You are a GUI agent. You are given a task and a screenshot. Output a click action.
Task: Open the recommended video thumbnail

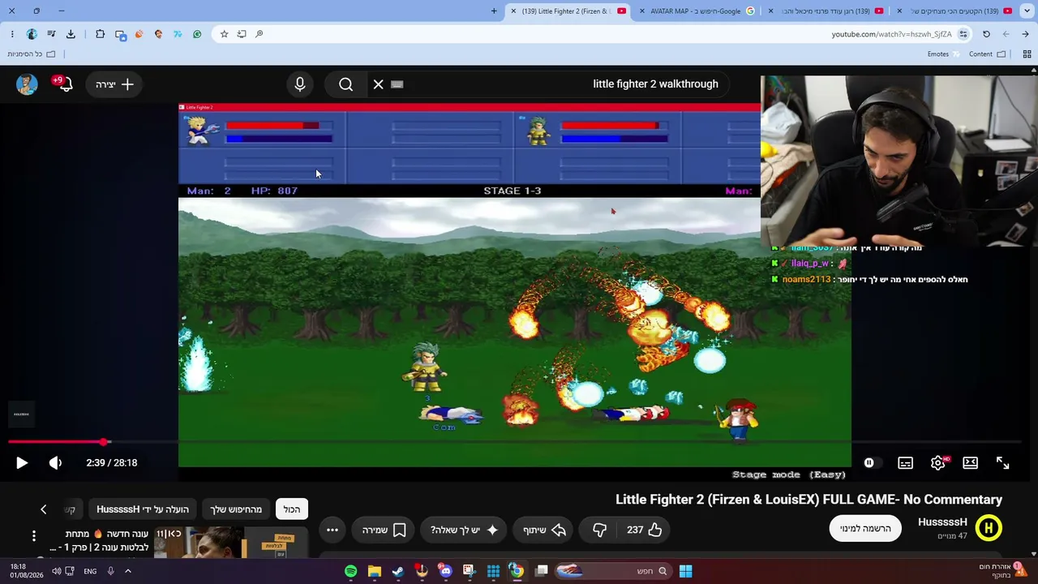[231, 543]
